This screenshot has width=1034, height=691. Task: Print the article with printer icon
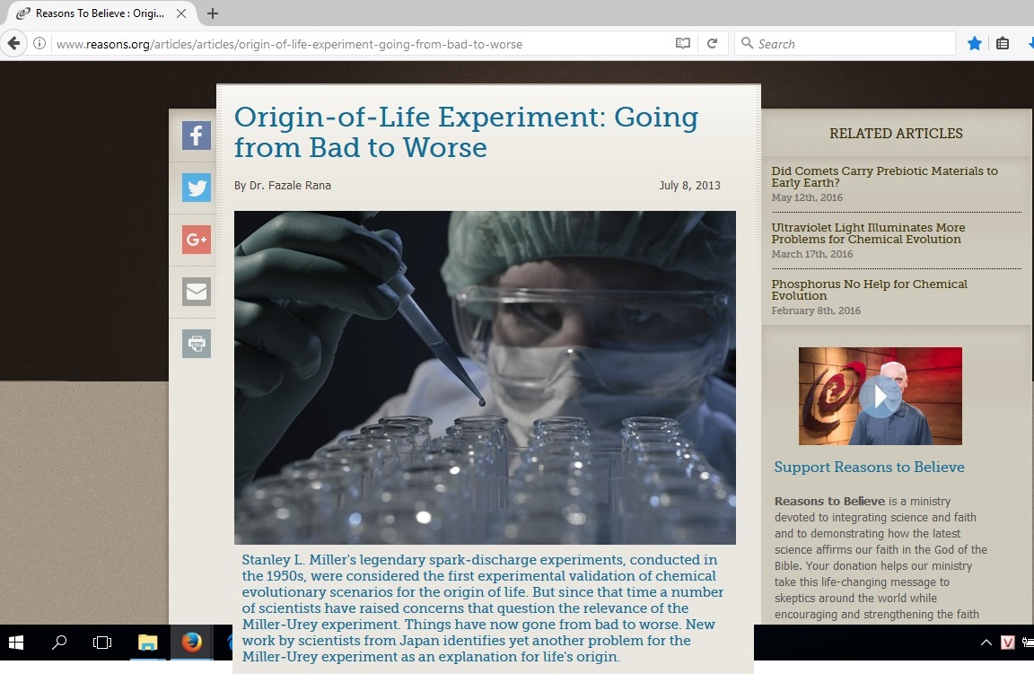[197, 344]
